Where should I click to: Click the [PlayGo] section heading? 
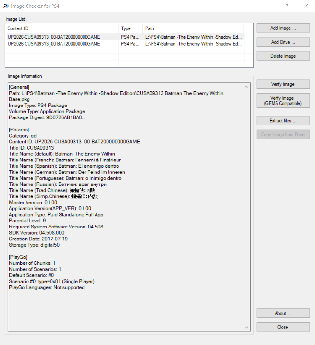(x=18, y=257)
